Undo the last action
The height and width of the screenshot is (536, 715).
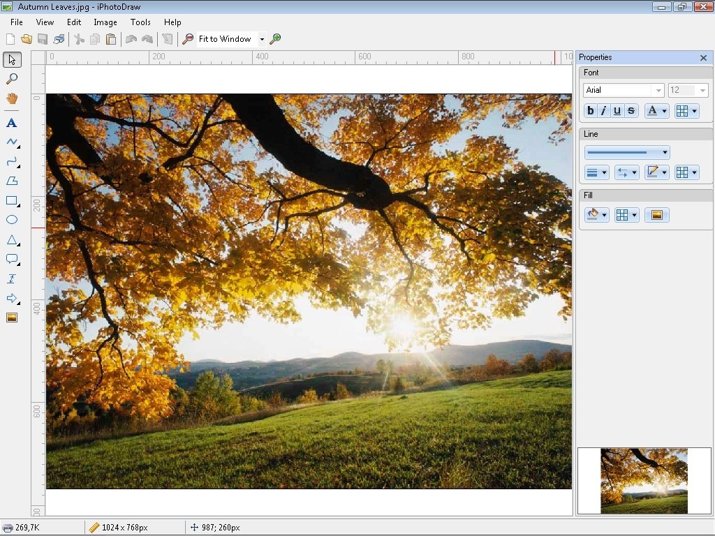point(131,39)
